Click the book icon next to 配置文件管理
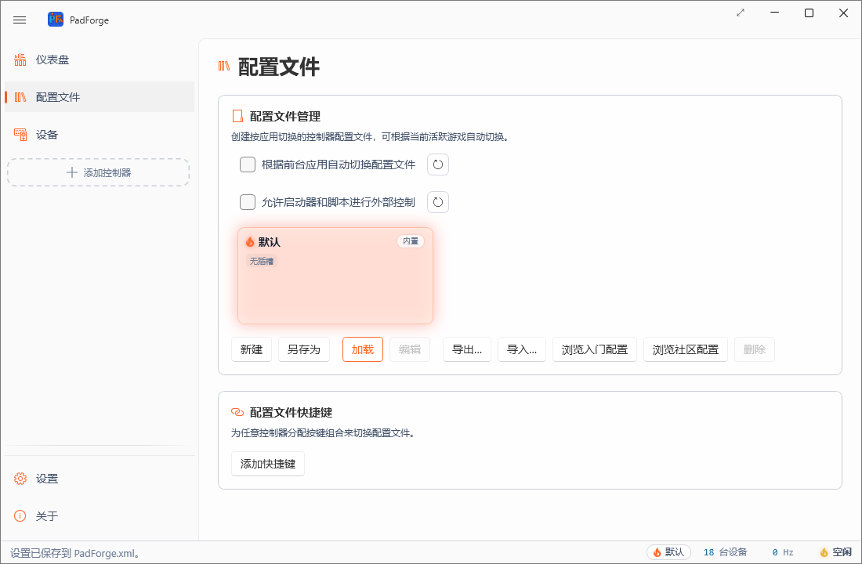862x564 pixels. click(x=237, y=116)
